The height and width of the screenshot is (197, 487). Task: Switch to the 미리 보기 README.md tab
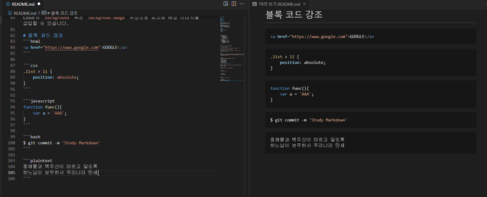279,4
